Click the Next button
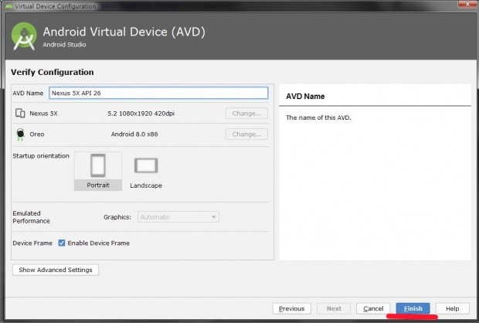 (x=334, y=308)
